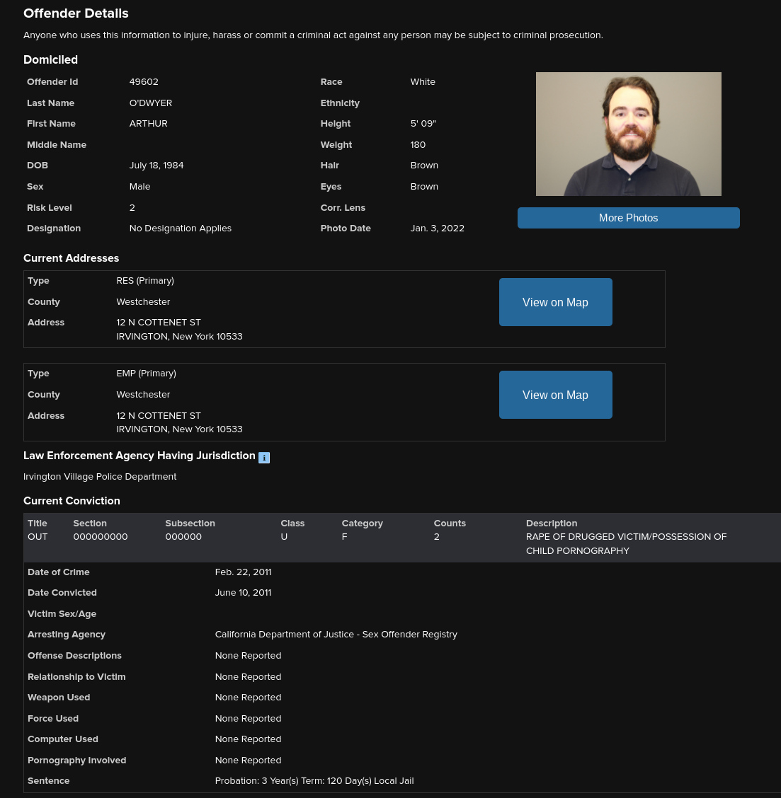Click the Current Addresses heading
Image resolution: width=781 pixels, height=798 pixels.
pos(72,258)
